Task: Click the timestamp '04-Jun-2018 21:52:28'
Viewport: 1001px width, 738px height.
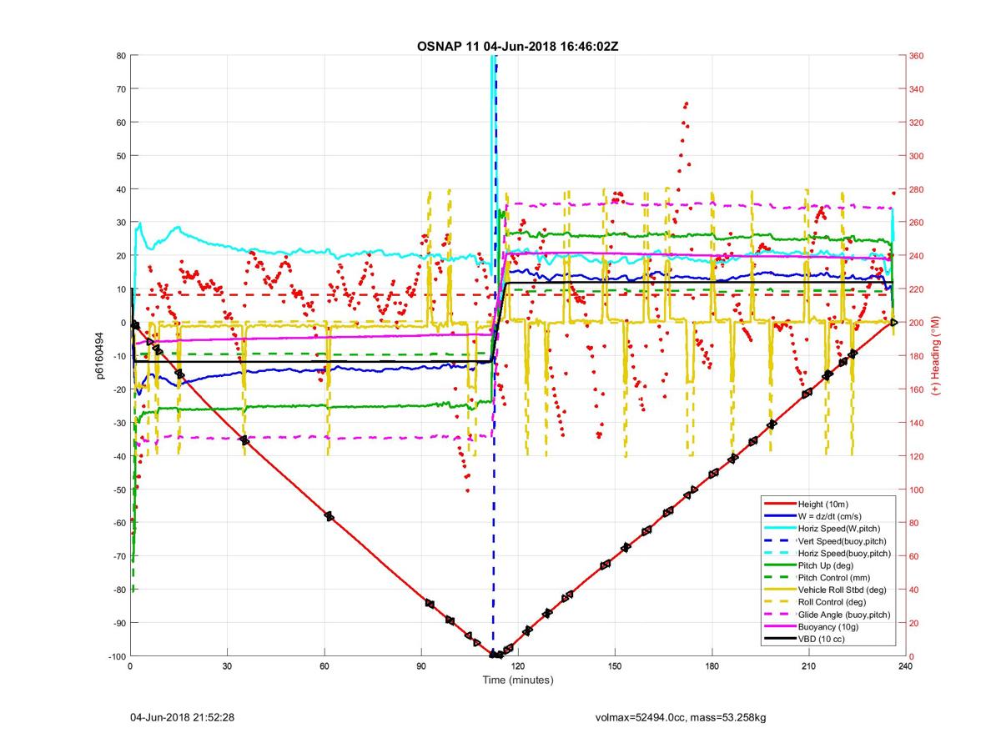Action: tap(181, 717)
